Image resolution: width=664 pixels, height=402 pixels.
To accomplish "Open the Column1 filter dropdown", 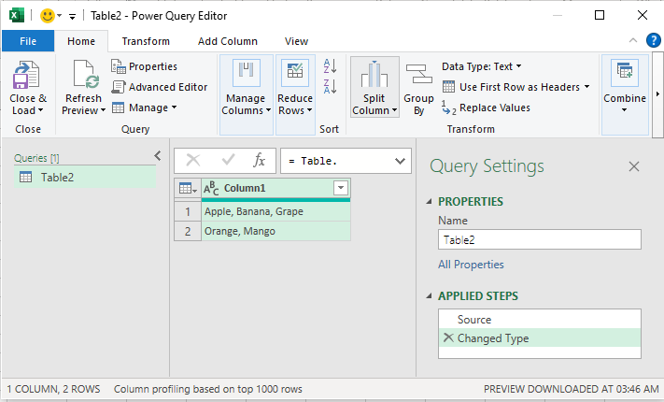I will pyautogui.click(x=341, y=187).
